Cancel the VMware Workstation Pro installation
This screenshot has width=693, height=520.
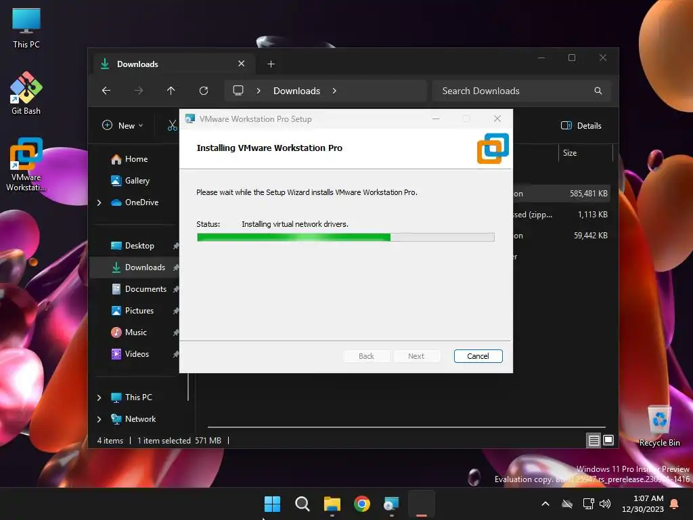pos(478,356)
